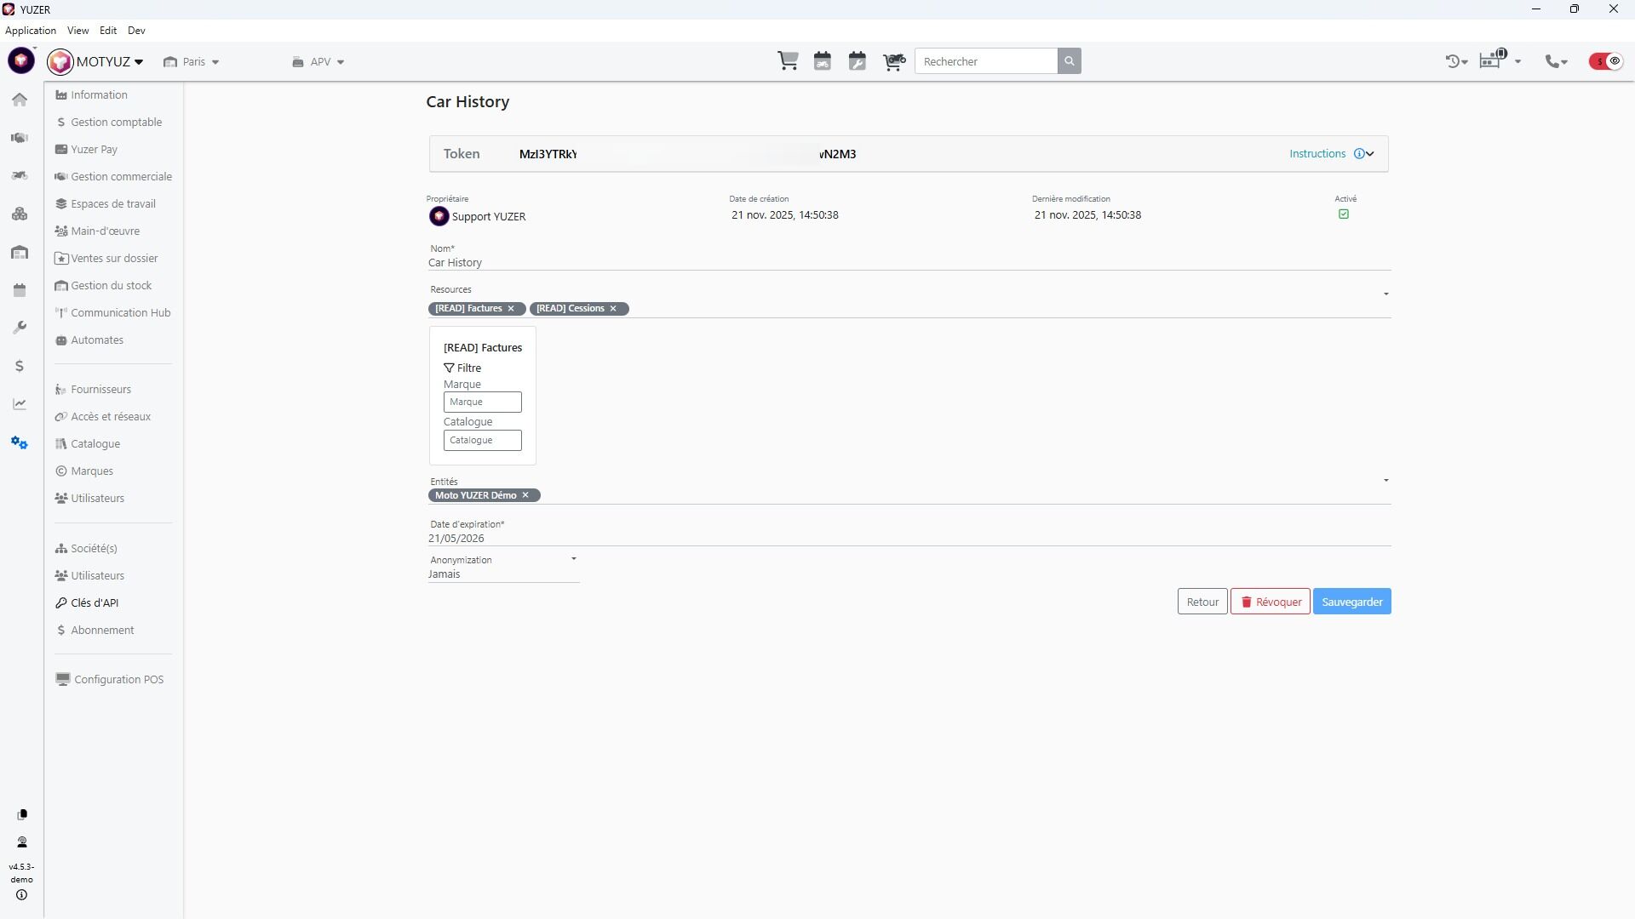Open Clés d'API settings entry
The width and height of the screenshot is (1635, 919).
pos(95,603)
